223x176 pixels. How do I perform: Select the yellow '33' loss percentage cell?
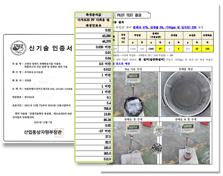coord(197,49)
